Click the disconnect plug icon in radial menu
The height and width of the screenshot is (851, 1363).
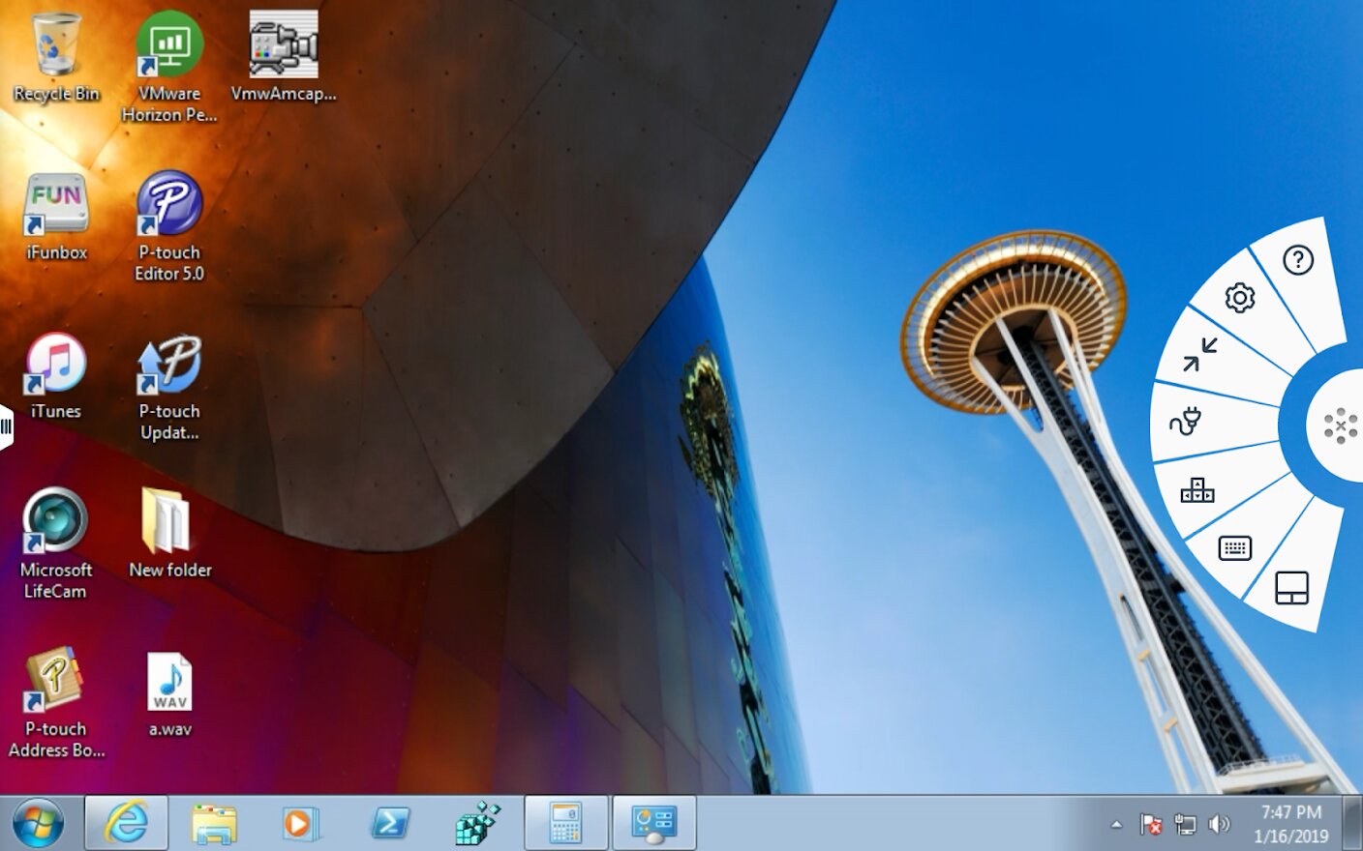pyautogui.click(x=1185, y=422)
